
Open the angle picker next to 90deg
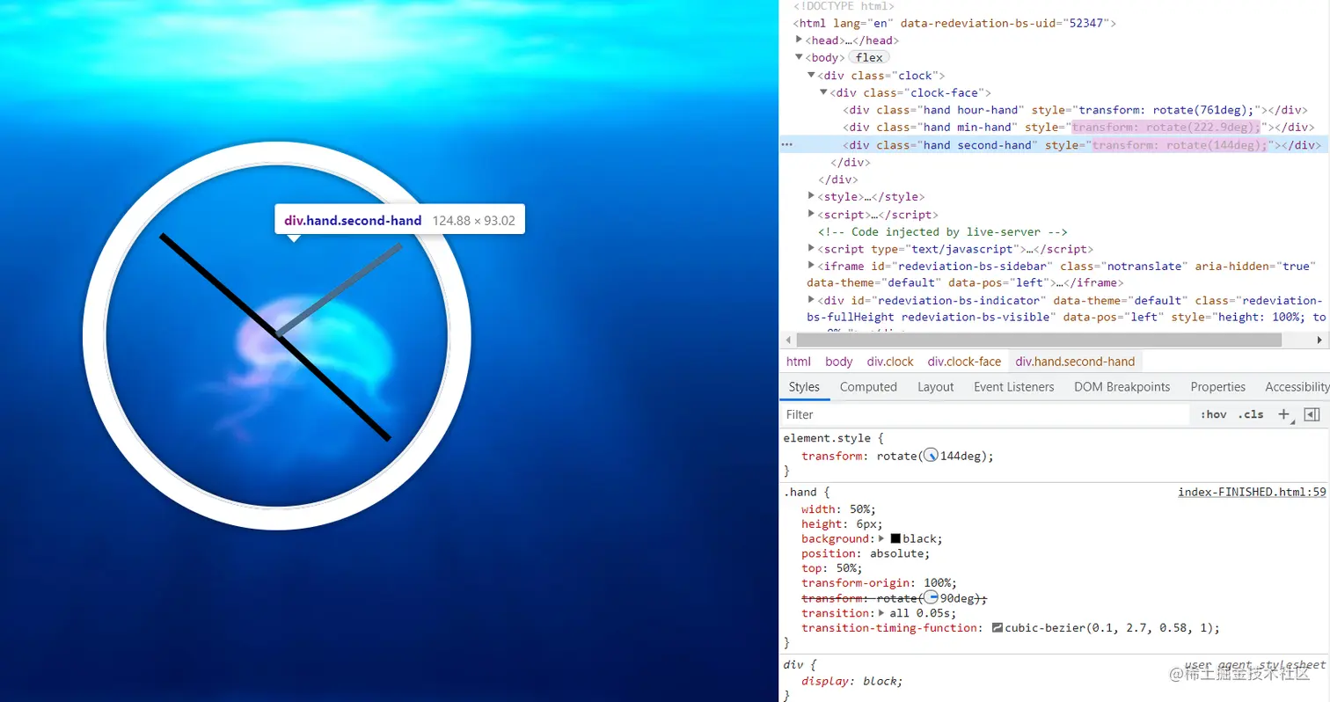pos(931,598)
